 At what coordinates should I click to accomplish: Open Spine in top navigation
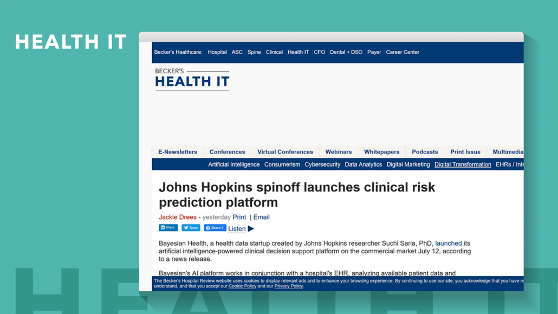click(x=254, y=52)
